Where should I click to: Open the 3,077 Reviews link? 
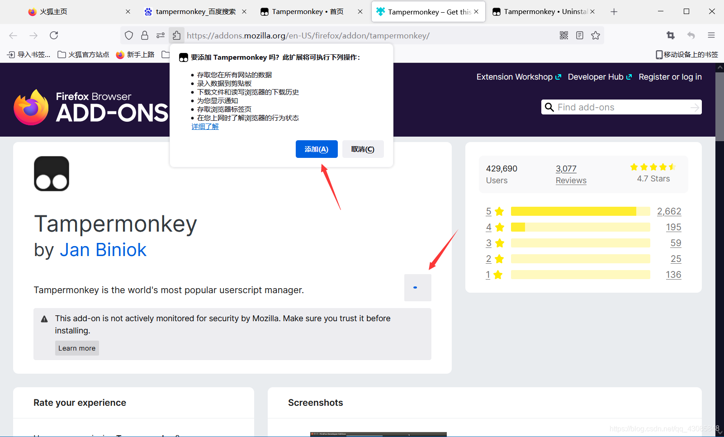click(571, 174)
